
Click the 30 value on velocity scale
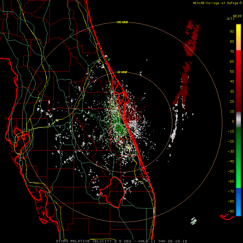[232, 92]
